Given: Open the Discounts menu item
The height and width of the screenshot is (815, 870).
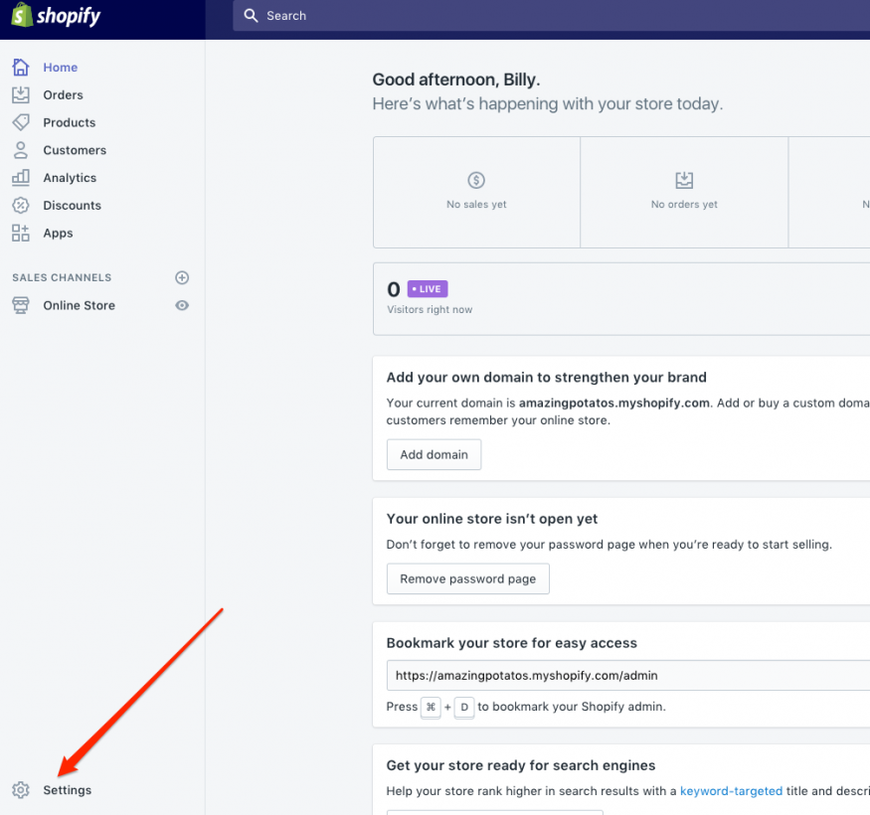Looking at the screenshot, I should click(72, 206).
